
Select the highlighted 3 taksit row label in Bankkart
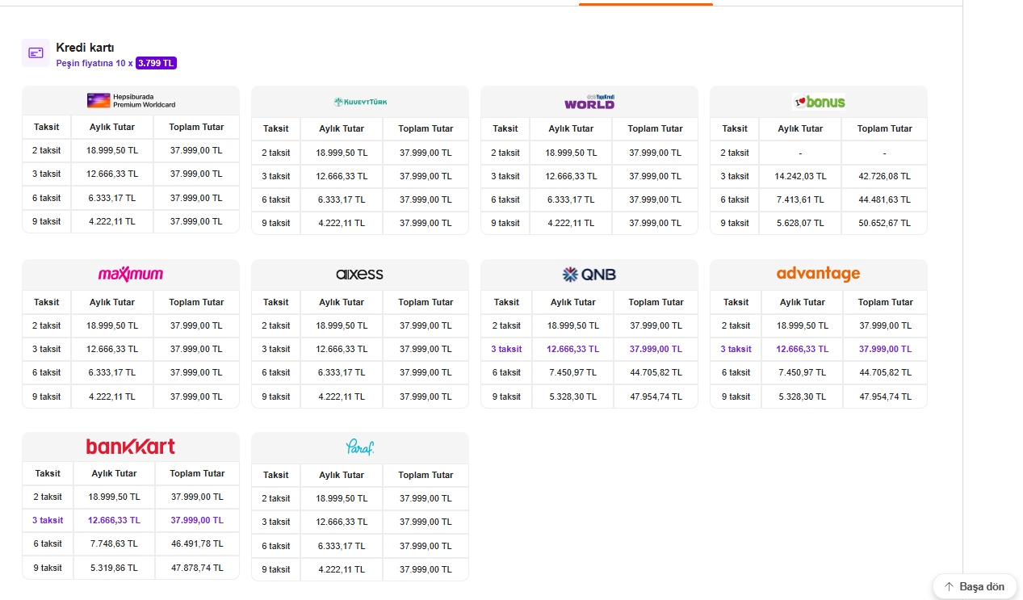(48, 520)
